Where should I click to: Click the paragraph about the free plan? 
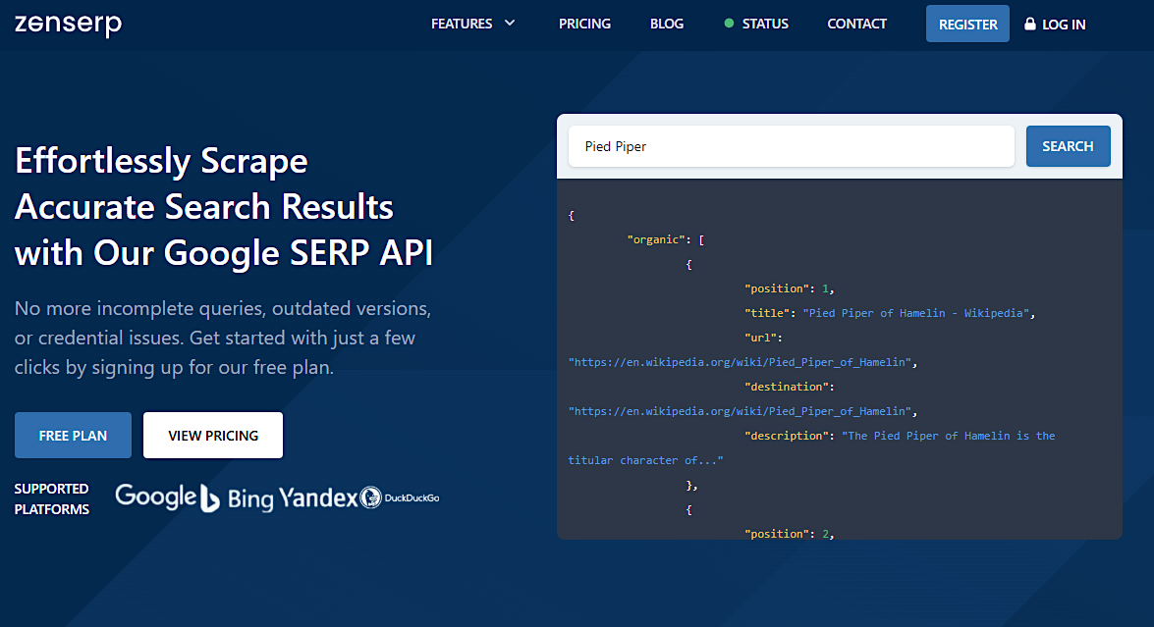click(x=223, y=338)
